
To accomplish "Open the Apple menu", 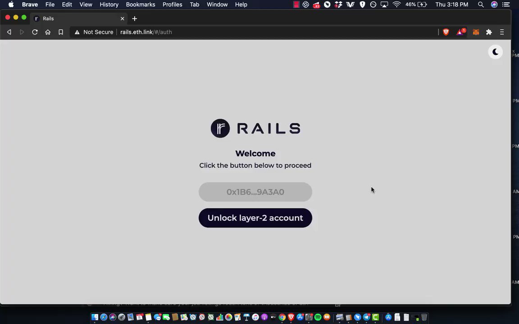I will [11, 4].
